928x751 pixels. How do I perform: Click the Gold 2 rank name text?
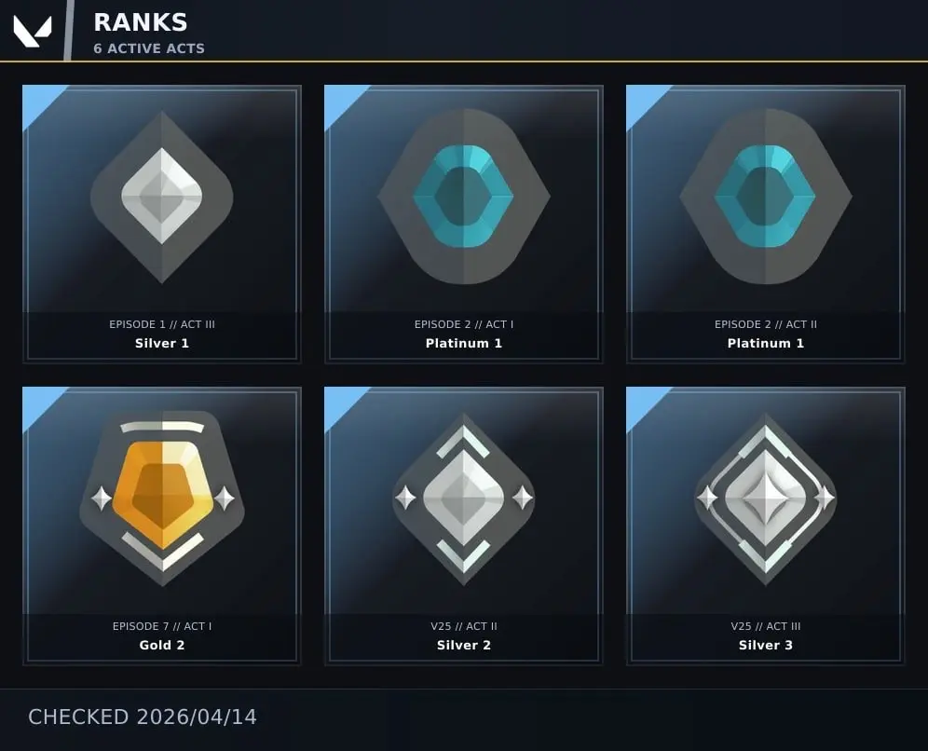pos(162,645)
